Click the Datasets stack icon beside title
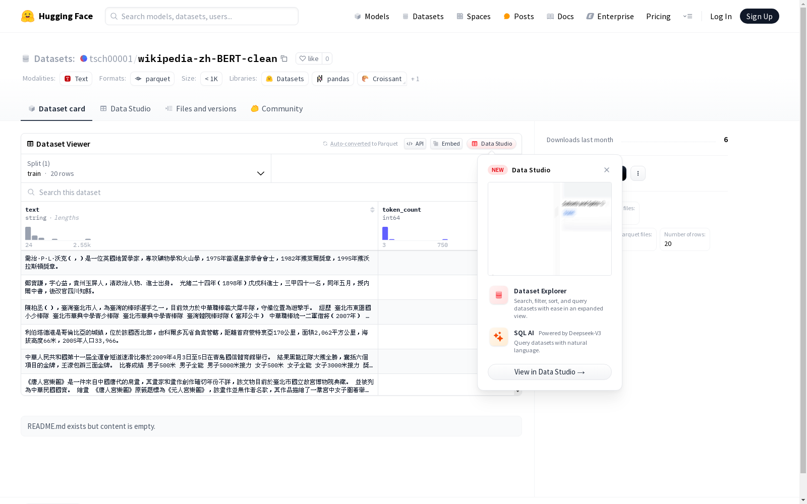This screenshot has width=807, height=504. coord(26,58)
